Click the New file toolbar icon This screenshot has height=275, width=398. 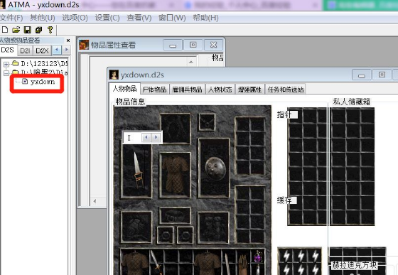[x=4, y=30]
